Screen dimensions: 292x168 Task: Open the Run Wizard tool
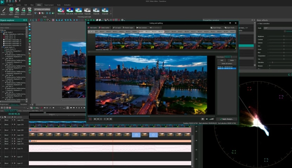(x=4, y=11)
